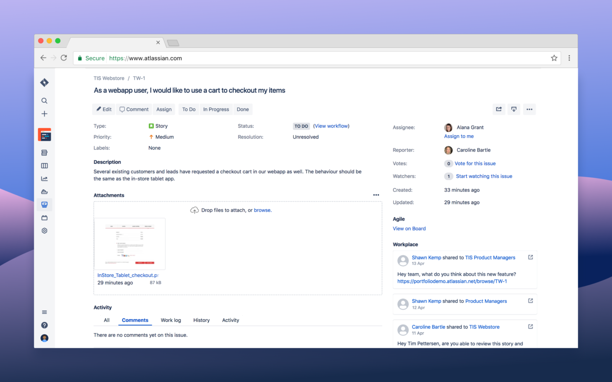Click the Share issue icon
This screenshot has height=382, width=612.
499,109
